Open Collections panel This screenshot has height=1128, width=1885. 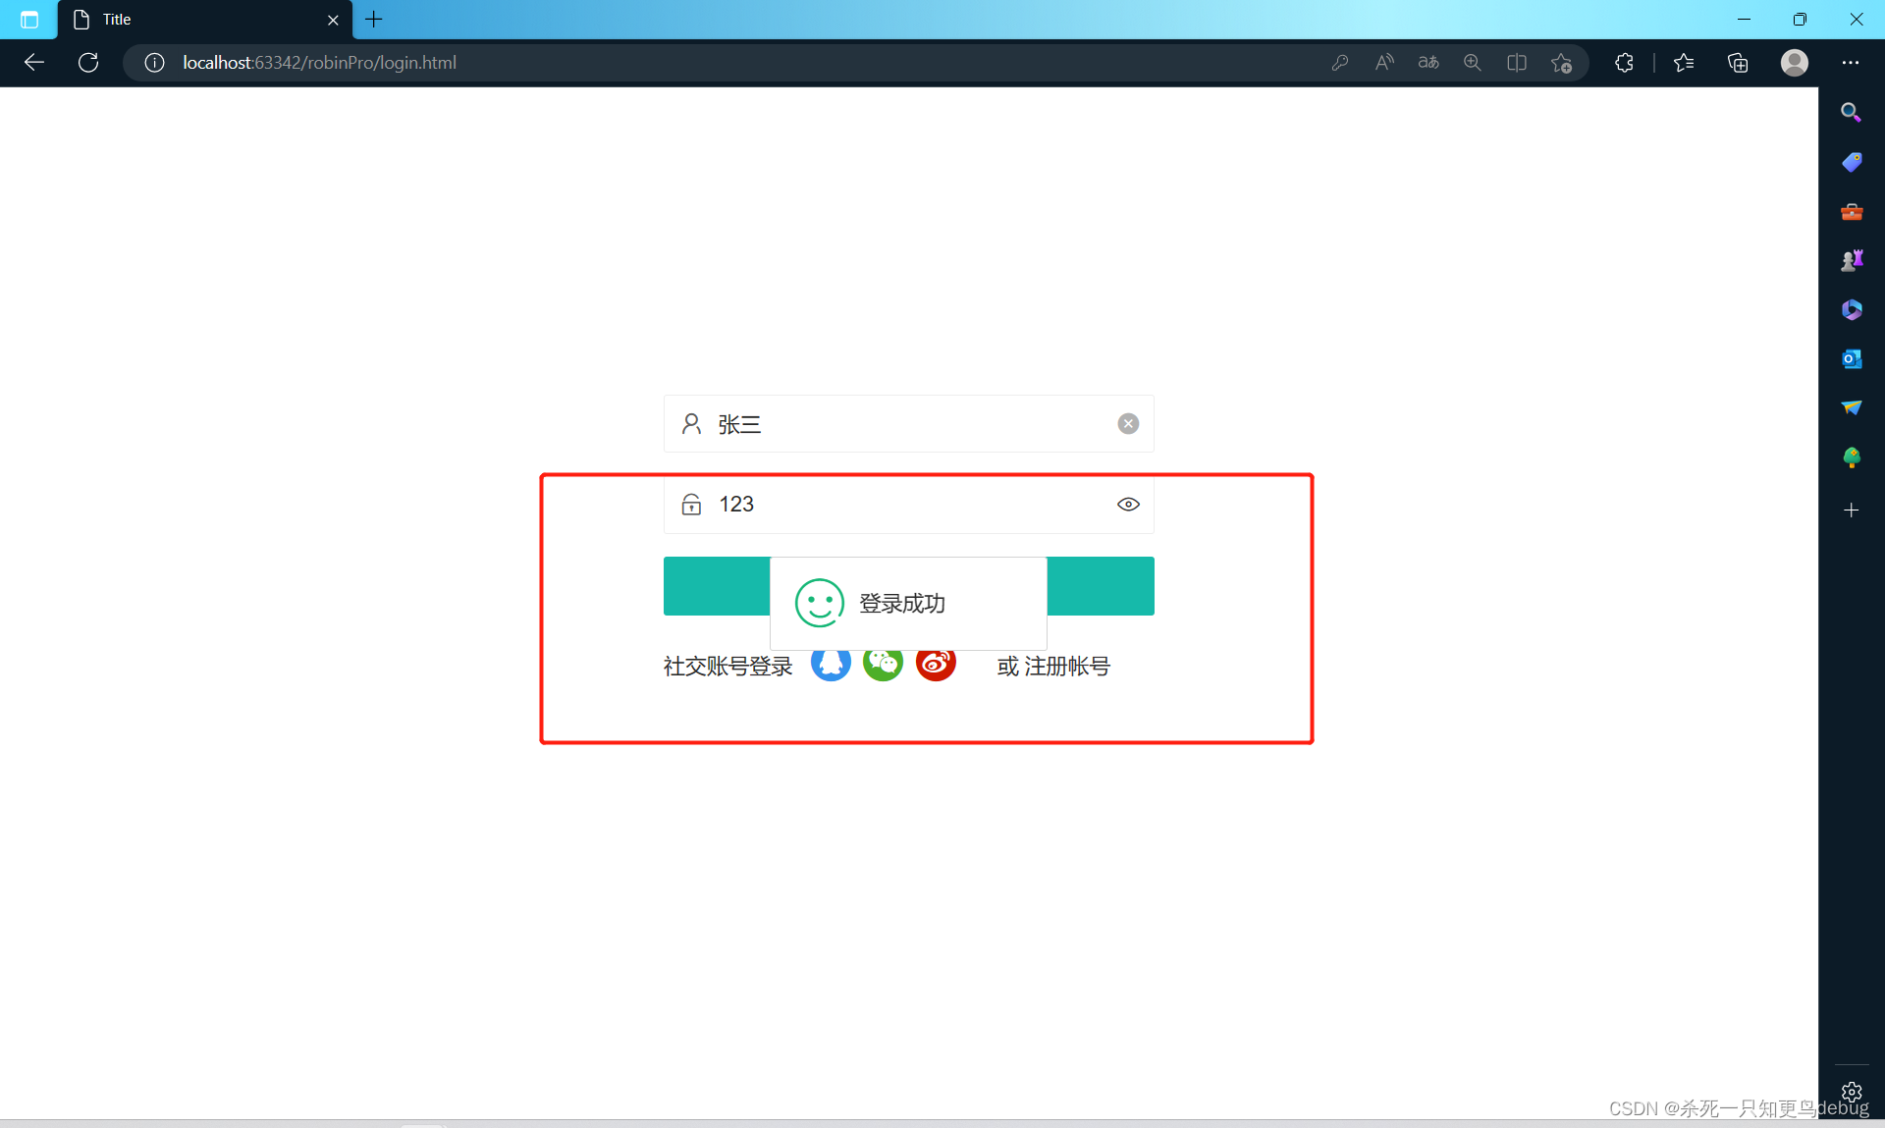(1738, 63)
